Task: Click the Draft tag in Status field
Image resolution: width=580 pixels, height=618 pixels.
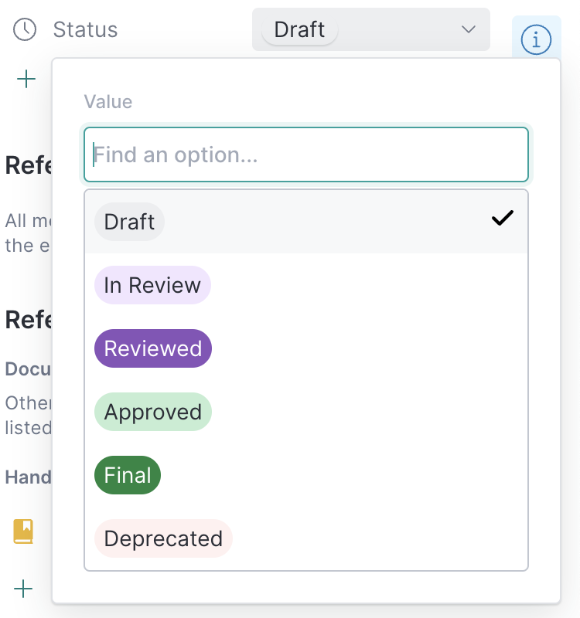Action: (x=299, y=29)
